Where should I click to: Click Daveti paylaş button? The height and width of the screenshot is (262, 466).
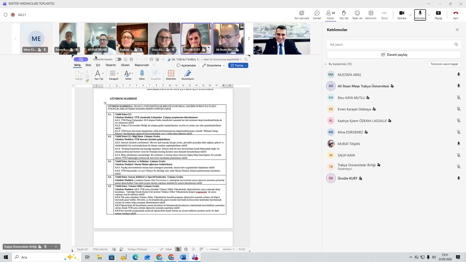(394, 55)
